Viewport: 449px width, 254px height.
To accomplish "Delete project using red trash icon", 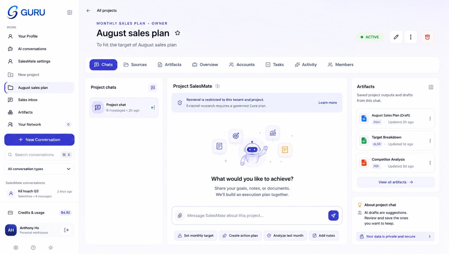I will pyautogui.click(x=427, y=37).
